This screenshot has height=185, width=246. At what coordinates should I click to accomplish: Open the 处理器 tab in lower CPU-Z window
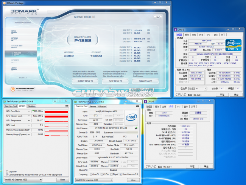coord(149,107)
